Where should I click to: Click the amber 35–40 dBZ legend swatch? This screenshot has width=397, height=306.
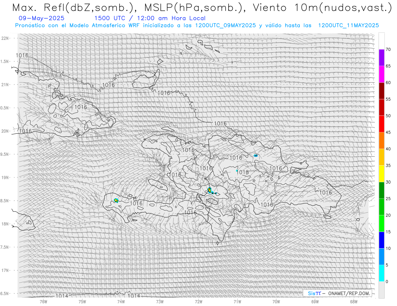381,157
